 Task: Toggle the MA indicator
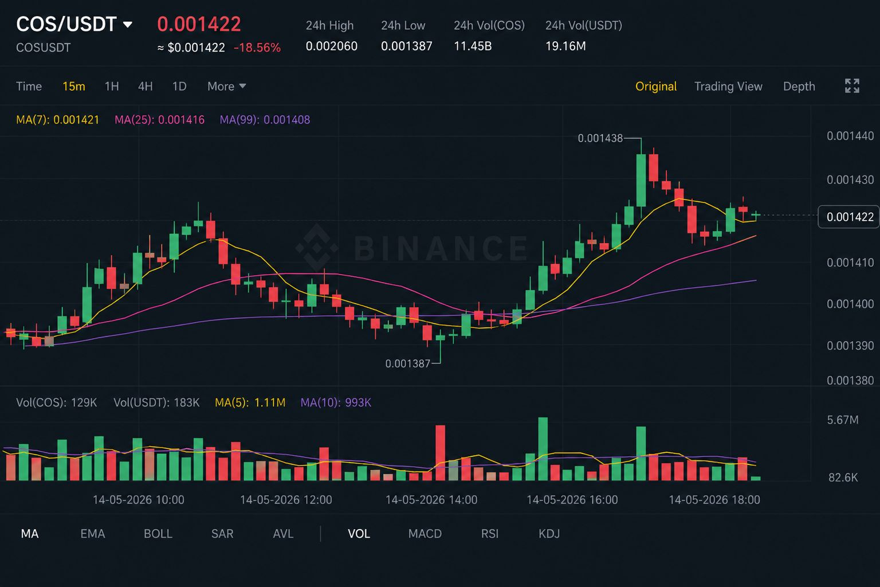click(x=30, y=534)
